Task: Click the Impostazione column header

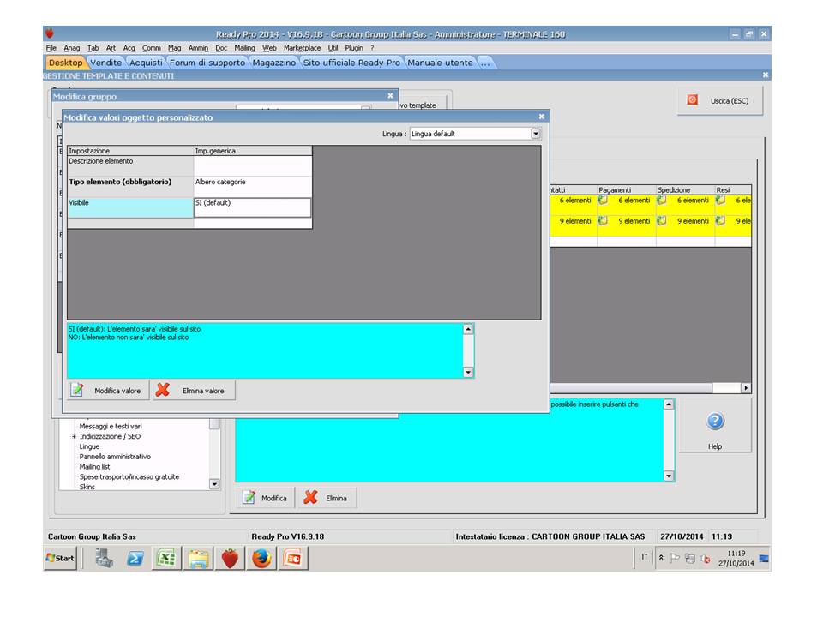Action: (130, 151)
